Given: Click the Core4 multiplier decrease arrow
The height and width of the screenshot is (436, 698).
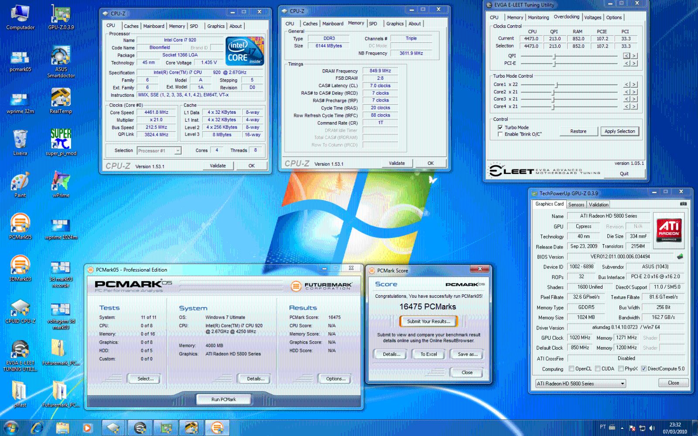Looking at the screenshot, I should (x=626, y=106).
